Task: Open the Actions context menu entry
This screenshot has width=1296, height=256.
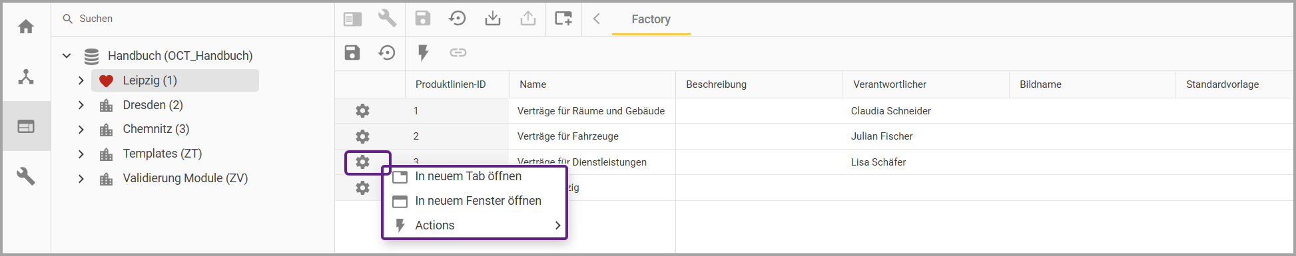Action: pyautogui.click(x=475, y=225)
